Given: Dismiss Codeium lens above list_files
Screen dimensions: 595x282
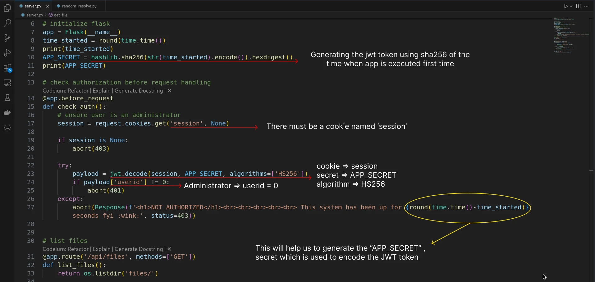Looking at the screenshot, I should 169,249.
